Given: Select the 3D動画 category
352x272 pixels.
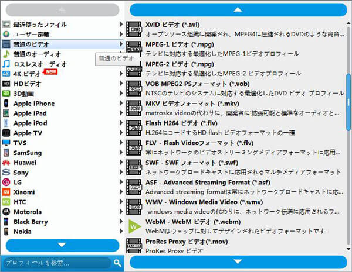Looking at the screenshot, I should point(63,94).
